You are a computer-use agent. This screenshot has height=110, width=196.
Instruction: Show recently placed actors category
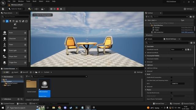[4, 21]
